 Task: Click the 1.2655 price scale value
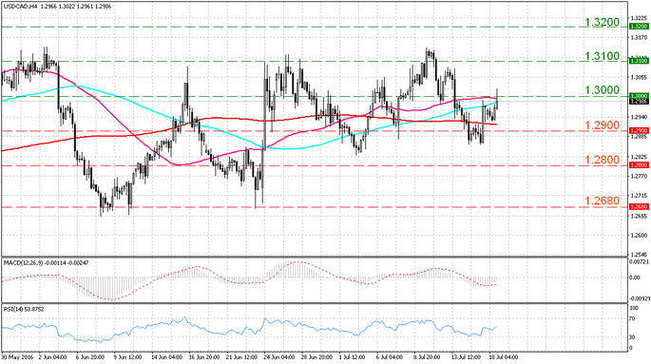[639, 217]
